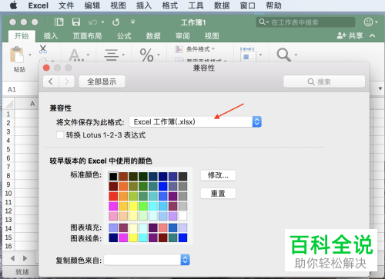Open the paste options dropdown arrow

point(30,55)
